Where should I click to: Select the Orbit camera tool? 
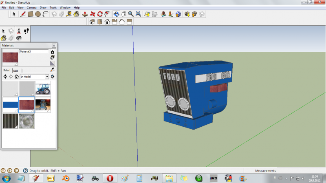[x=116, y=14]
